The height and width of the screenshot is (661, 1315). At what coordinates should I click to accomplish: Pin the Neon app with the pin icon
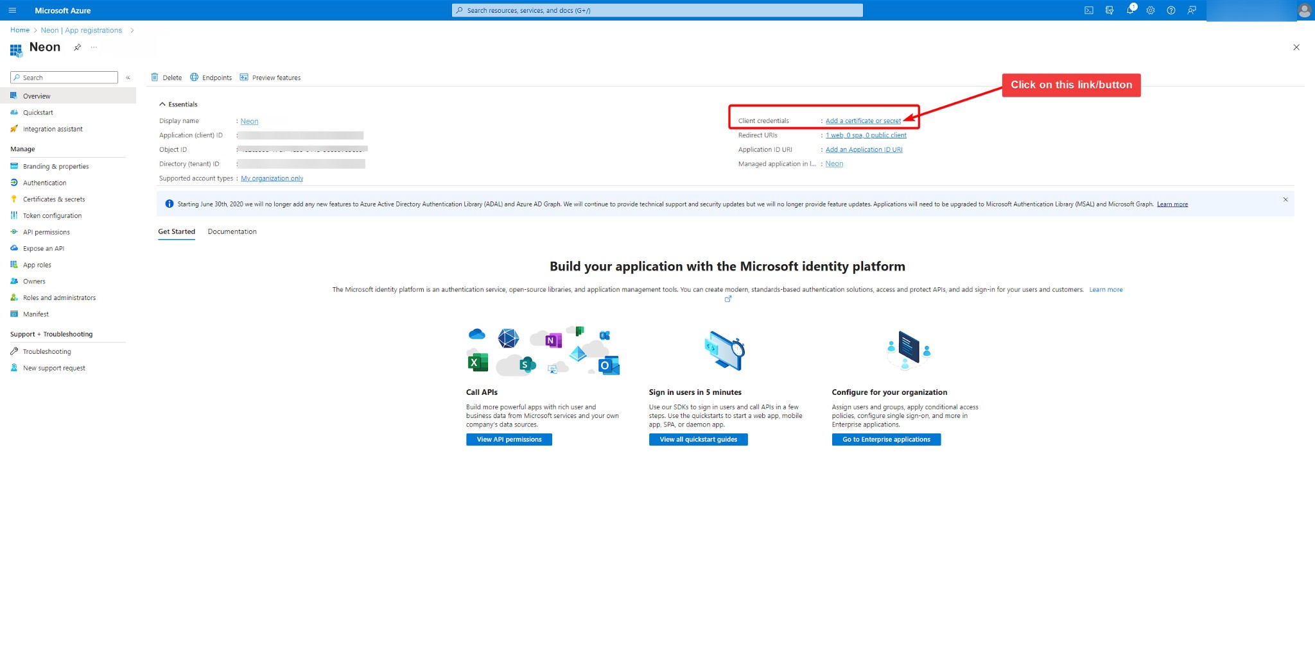coord(77,47)
